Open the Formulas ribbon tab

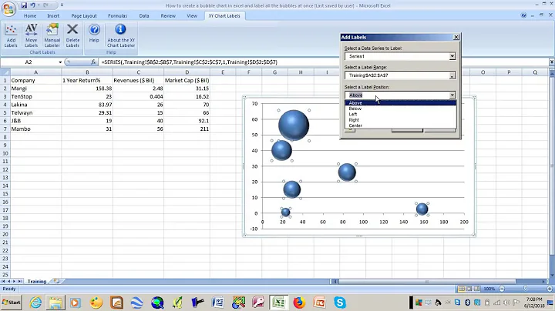coord(117,16)
